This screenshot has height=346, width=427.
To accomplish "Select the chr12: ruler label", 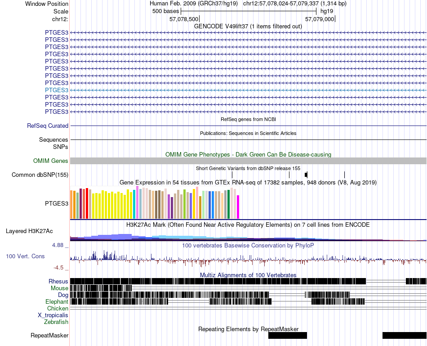I will click(60, 19).
